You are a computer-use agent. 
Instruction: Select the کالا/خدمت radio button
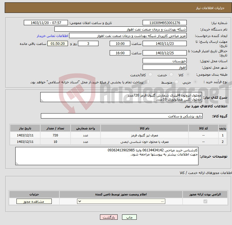pos(150,75)
